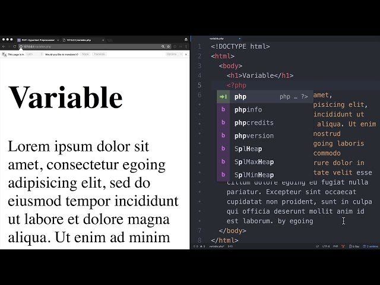Click the browser forward arrow

pos(9,46)
